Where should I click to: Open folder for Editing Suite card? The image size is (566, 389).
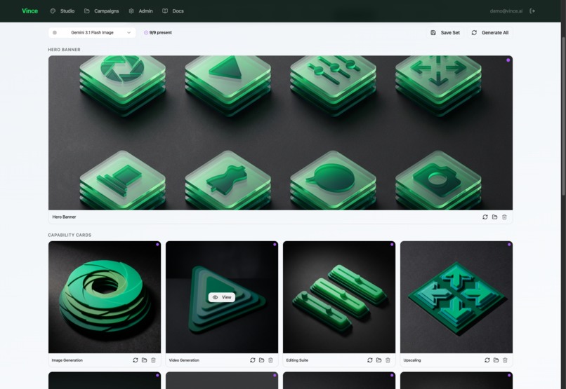[x=379, y=360]
